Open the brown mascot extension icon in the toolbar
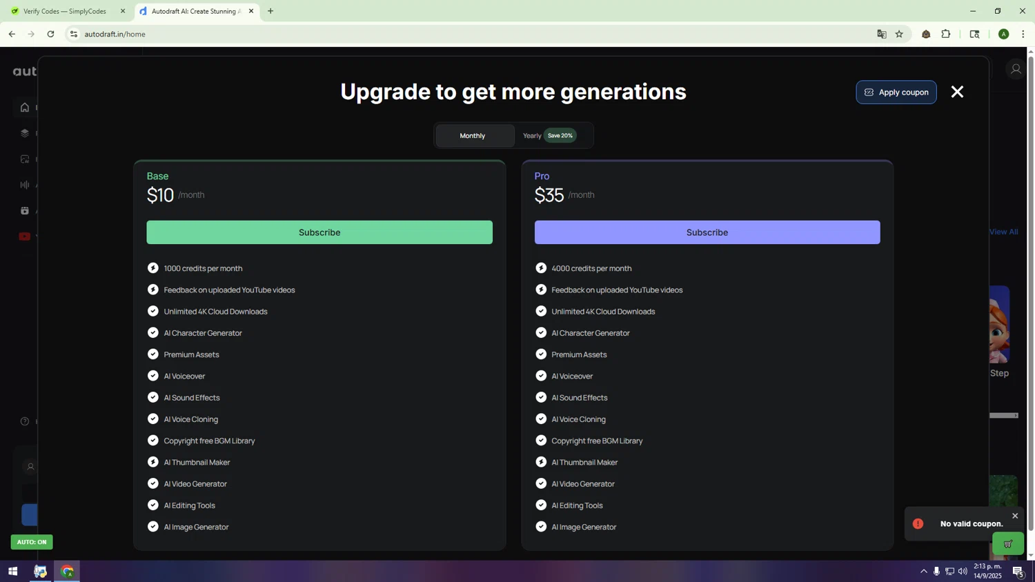The width and height of the screenshot is (1035, 582). 926,34
